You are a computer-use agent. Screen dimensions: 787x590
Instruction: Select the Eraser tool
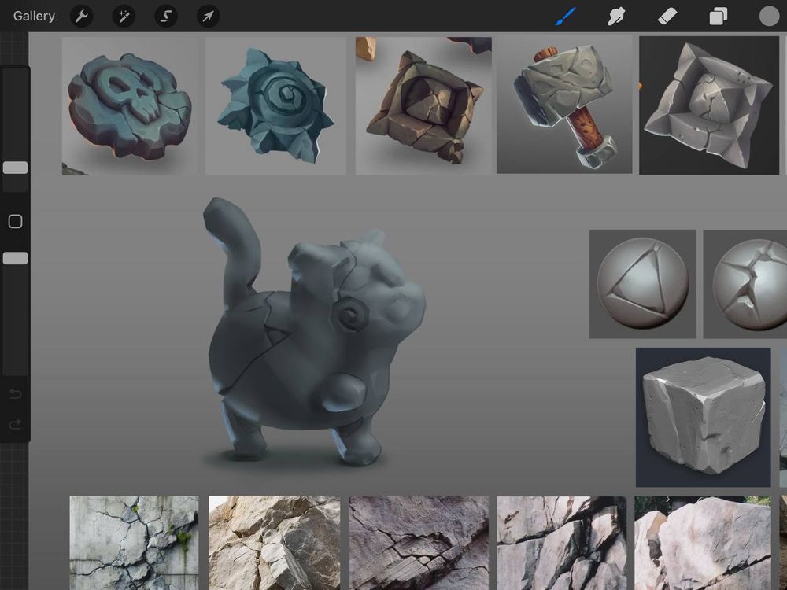[x=667, y=16]
